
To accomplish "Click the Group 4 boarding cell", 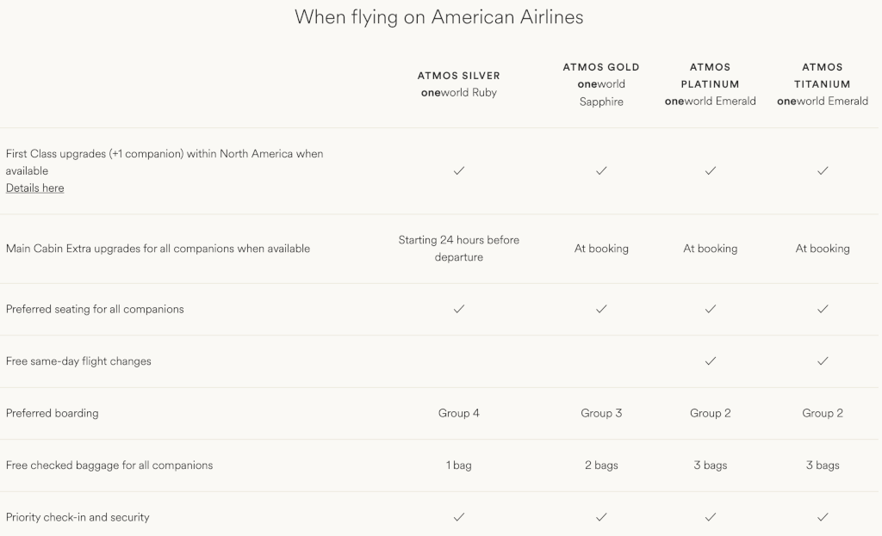I will pos(459,414).
